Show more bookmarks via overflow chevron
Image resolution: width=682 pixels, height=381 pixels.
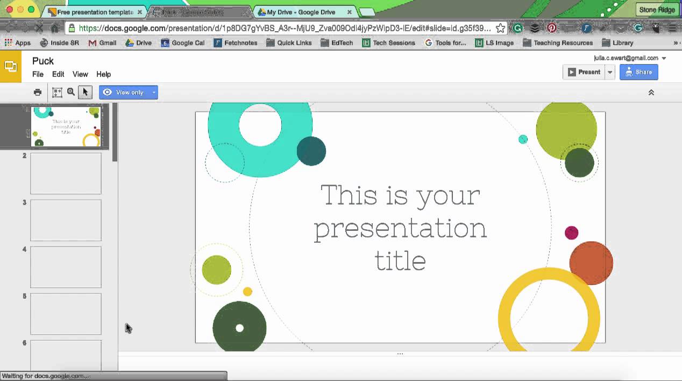click(x=676, y=43)
